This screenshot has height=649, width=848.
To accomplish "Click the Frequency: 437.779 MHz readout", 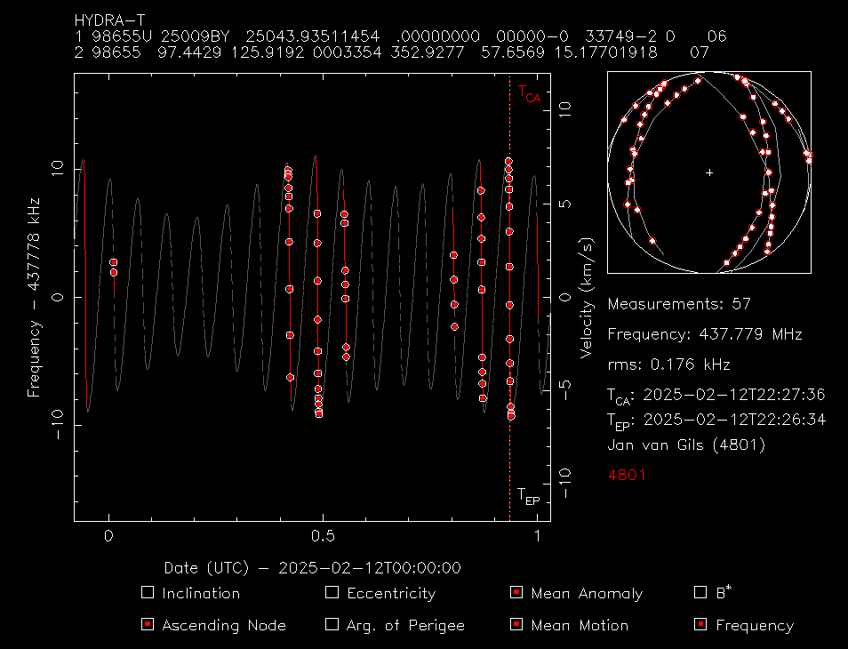I will pos(705,335).
